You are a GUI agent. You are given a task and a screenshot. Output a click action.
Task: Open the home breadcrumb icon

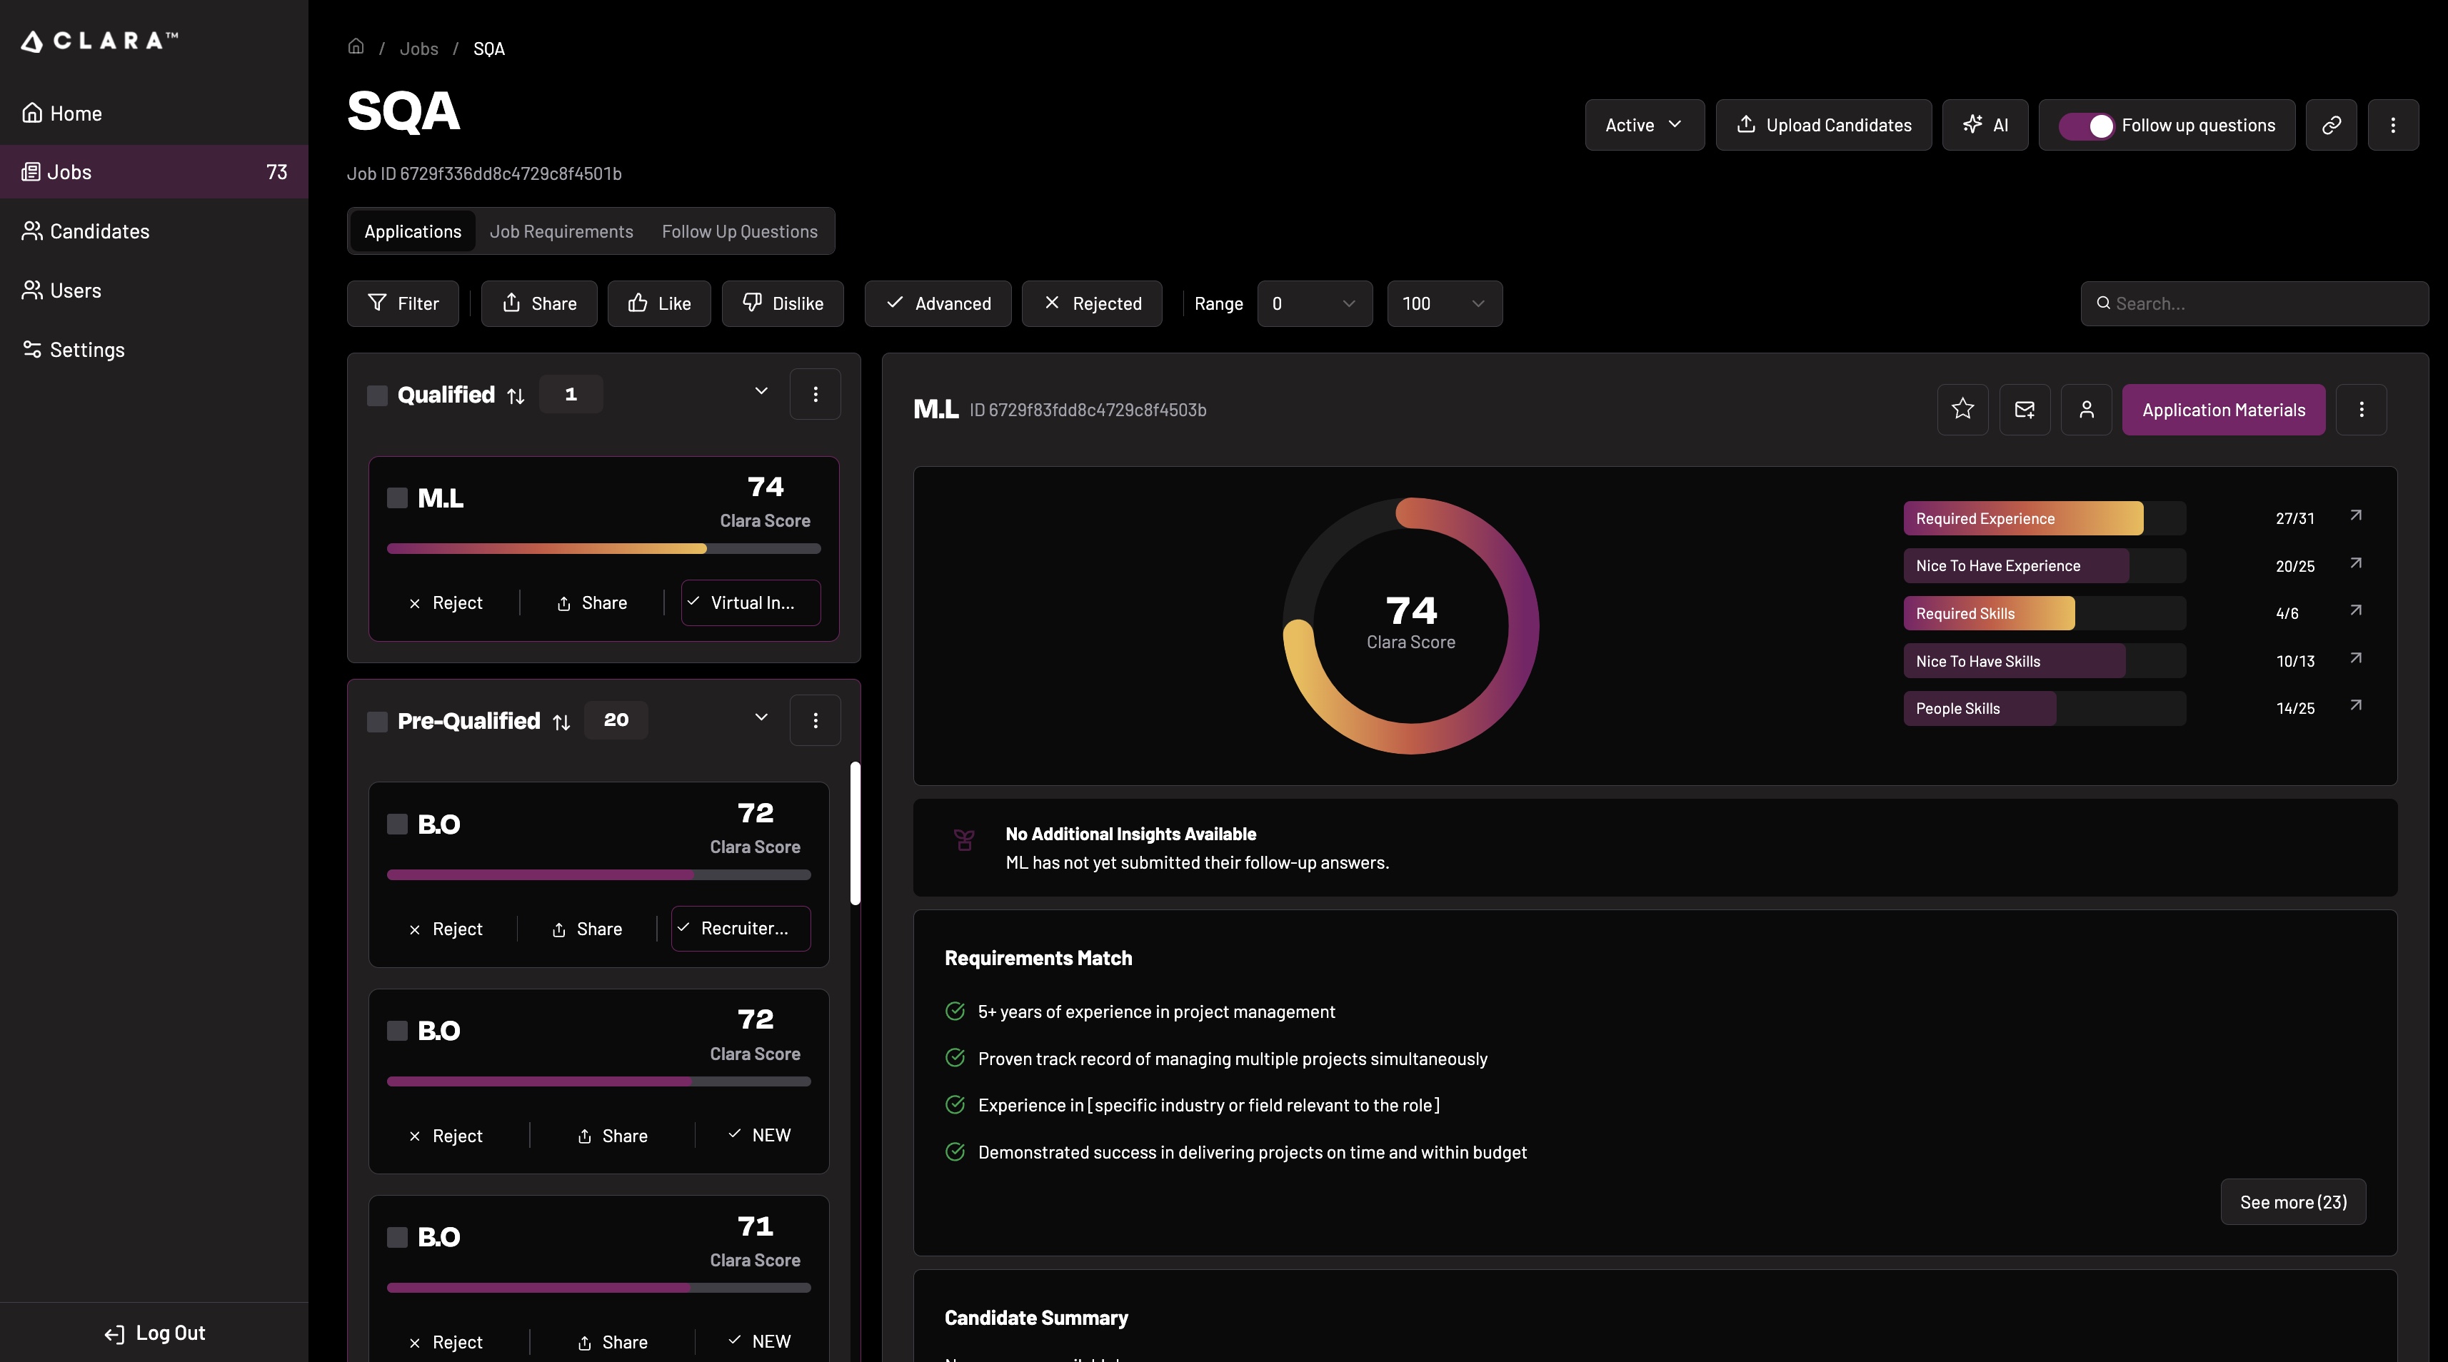pyautogui.click(x=356, y=46)
